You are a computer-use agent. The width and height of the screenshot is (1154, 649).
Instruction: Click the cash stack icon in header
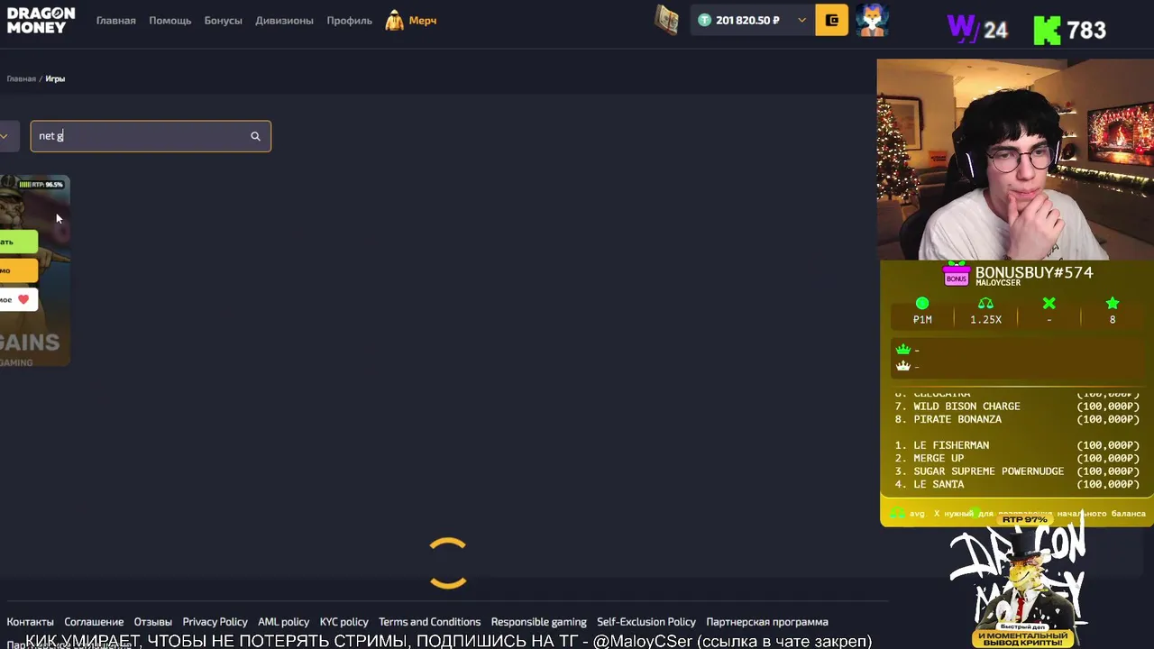pos(666,20)
